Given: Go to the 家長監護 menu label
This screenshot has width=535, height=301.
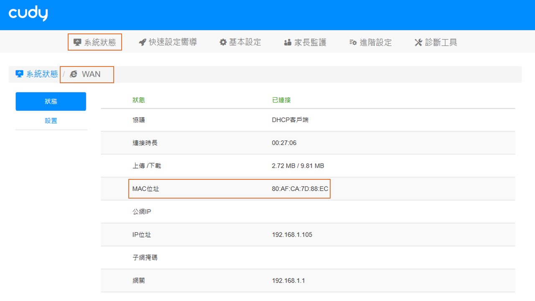Looking at the screenshot, I should [310, 42].
